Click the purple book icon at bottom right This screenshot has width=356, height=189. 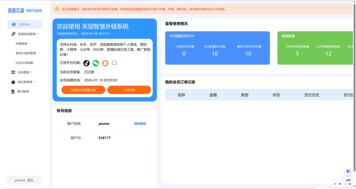pyautogui.click(x=348, y=171)
